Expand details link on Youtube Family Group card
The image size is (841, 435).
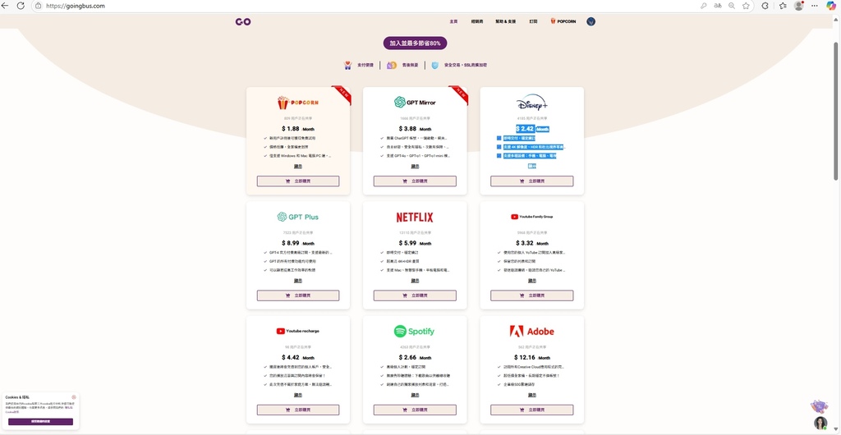coord(531,281)
